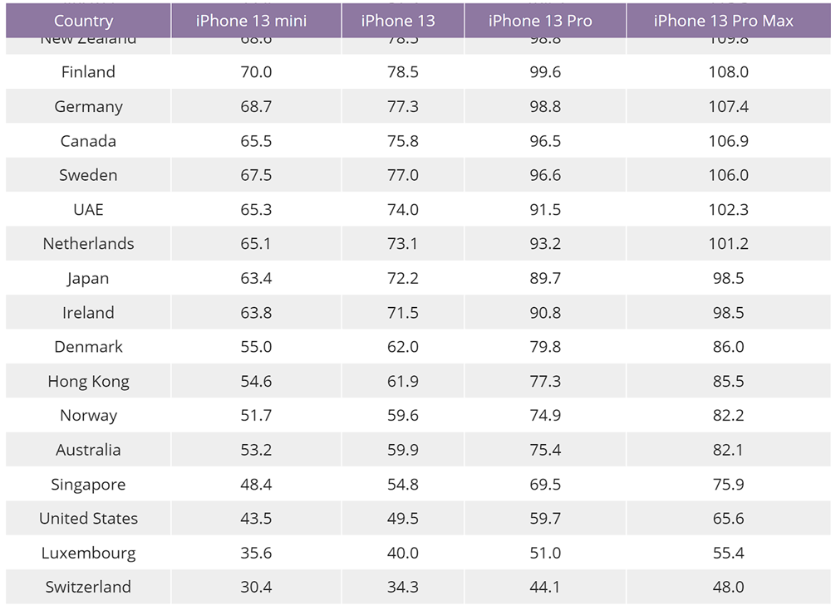
Task: Select Norway's 59.6 iPhone 13 value
Action: point(403,415)
